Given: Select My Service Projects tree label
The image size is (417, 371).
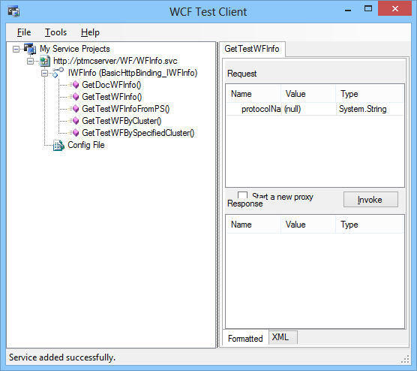Looking at the screenshot, I should 75,49.
